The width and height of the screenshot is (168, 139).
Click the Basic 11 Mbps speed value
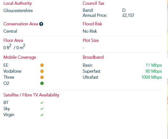[x=154, y=65]
